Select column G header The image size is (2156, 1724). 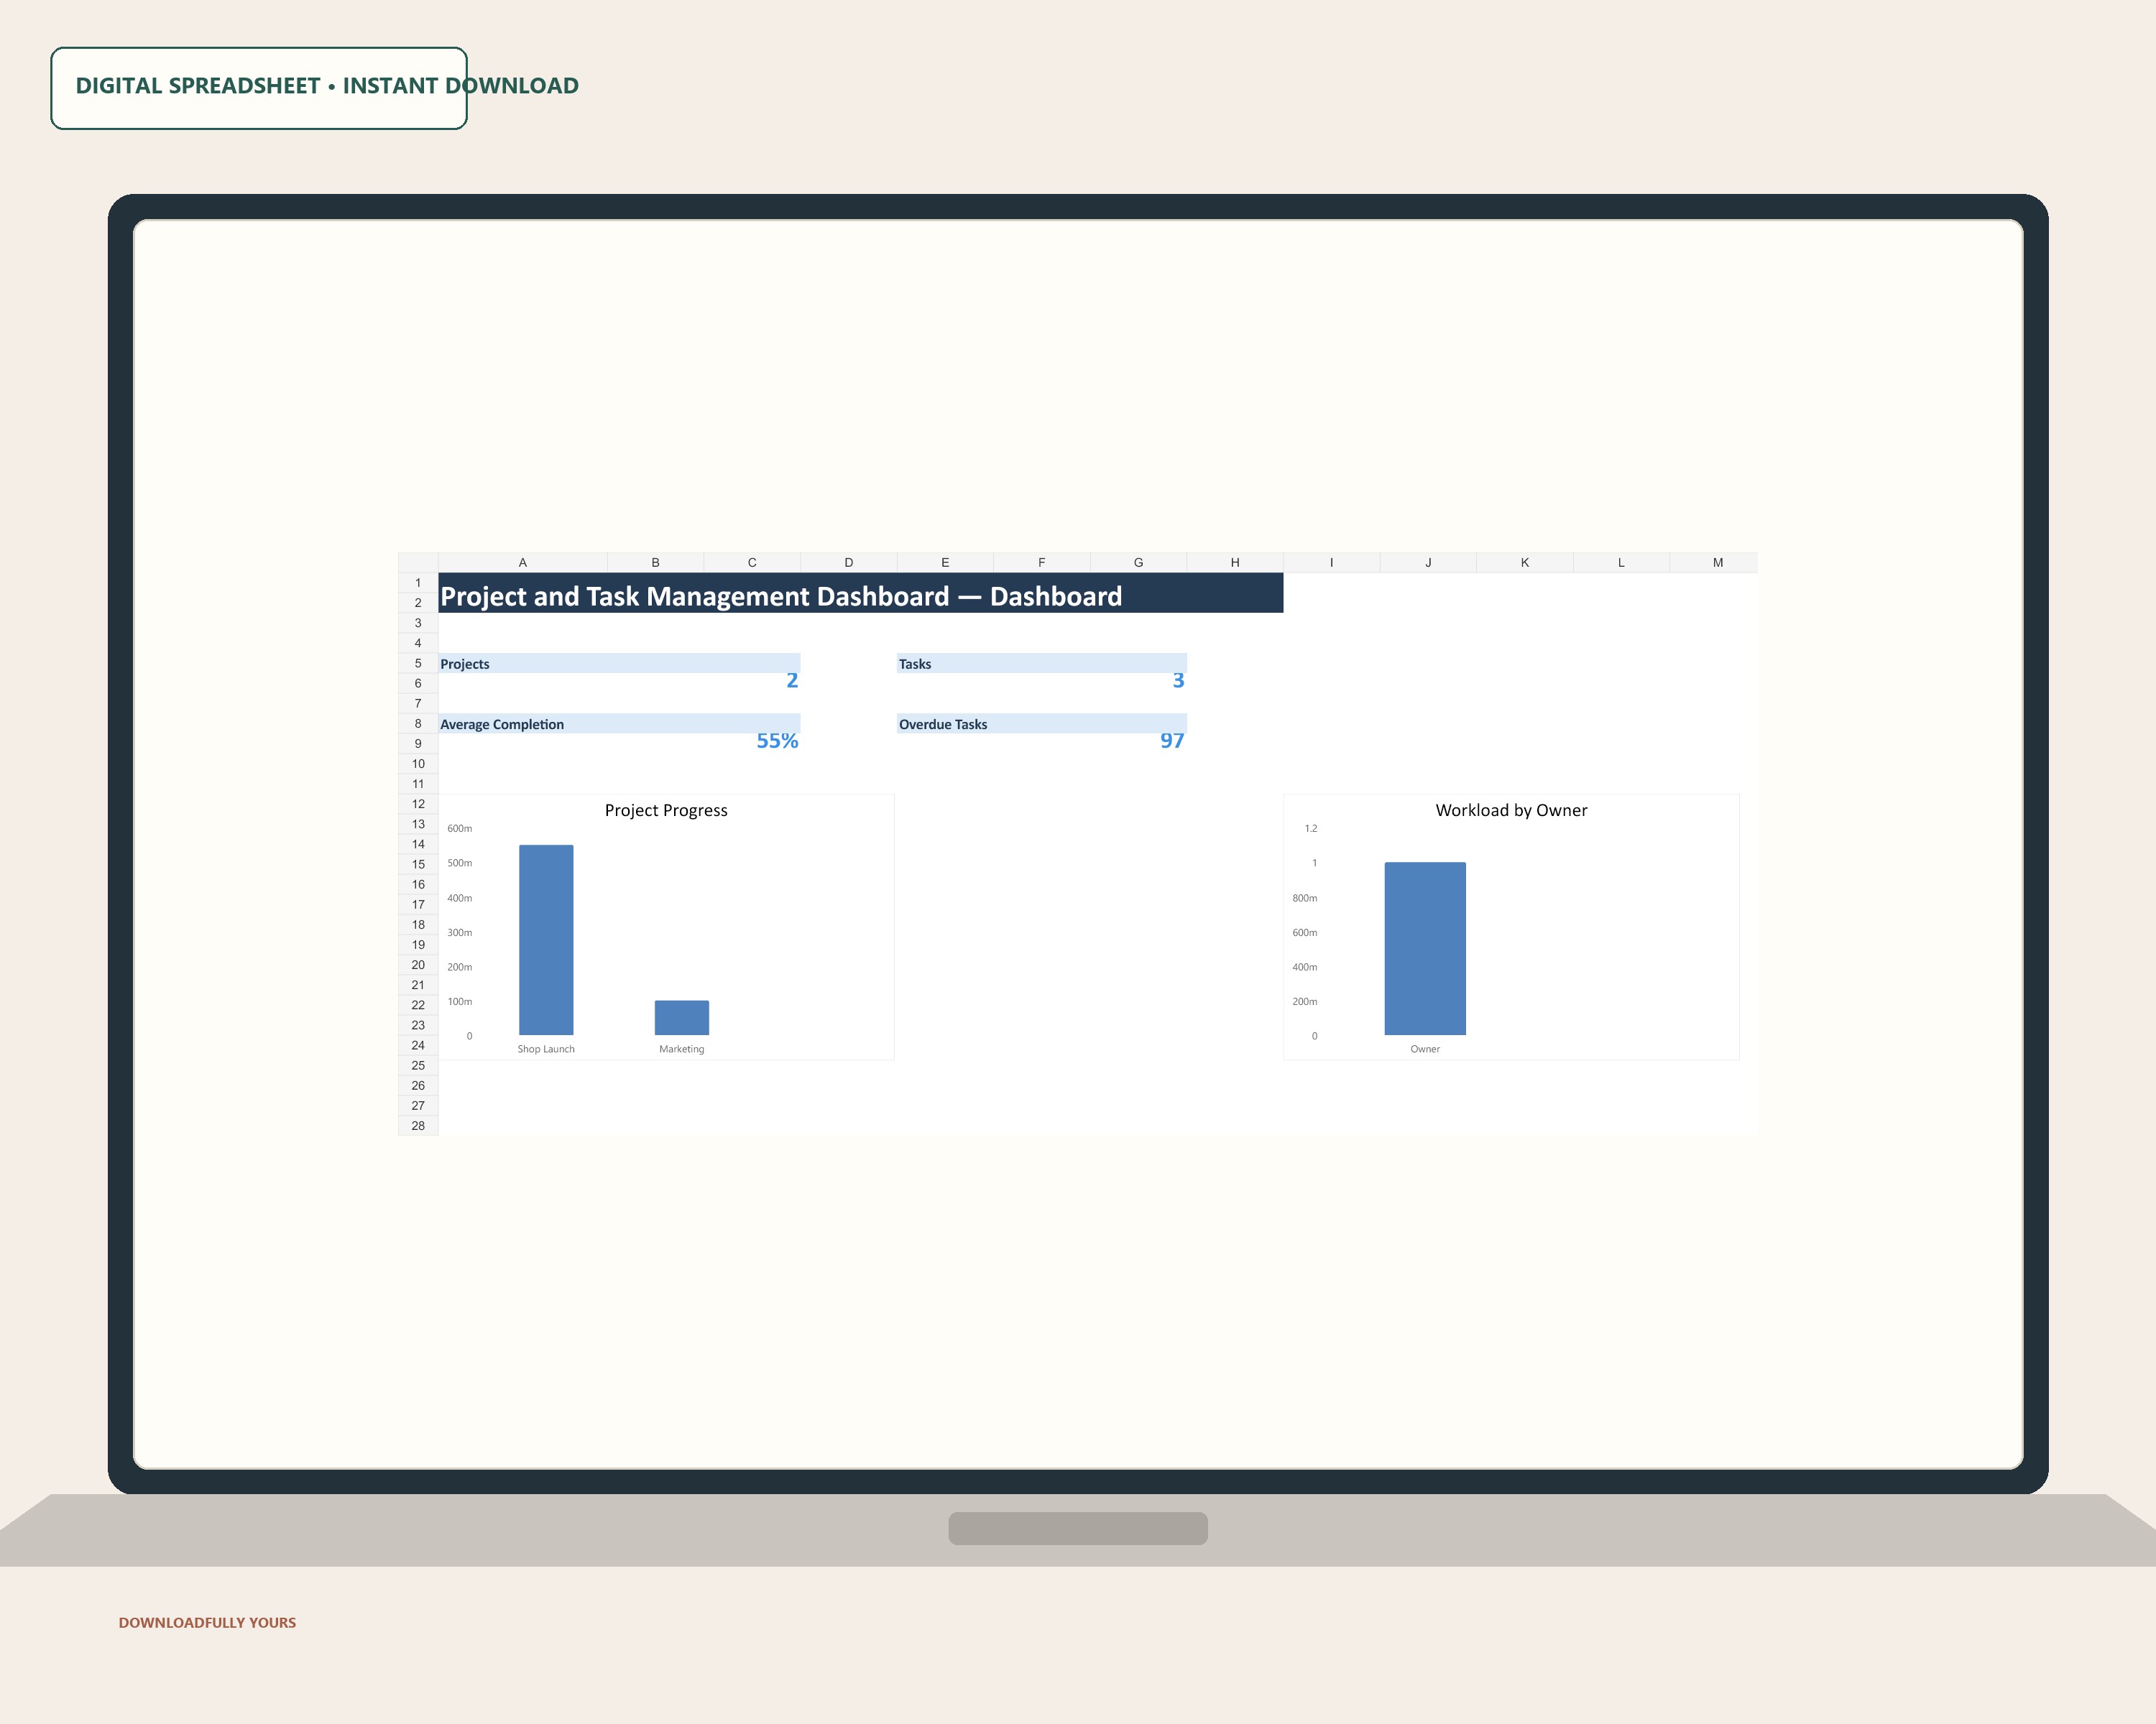click(1138, 562)
